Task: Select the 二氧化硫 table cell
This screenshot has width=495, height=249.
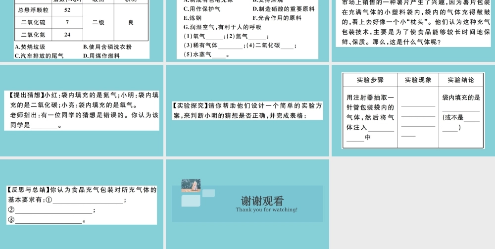Action: pyautogui.click(x=33, y=22)
